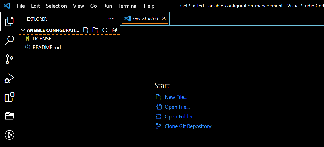Open the Project Manager folders icon
The width and height of the screenshot is (324, 147).
10,116
